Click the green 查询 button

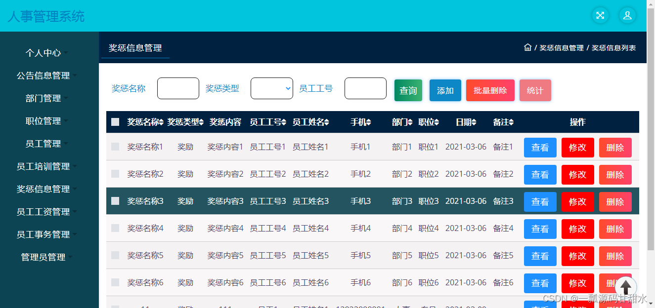coord(408,90)
